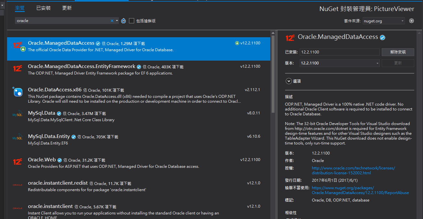This screenshot has width=423, height=219.
Task: Click Oracle.Web 12c package icon
Action: click(18, 162)
